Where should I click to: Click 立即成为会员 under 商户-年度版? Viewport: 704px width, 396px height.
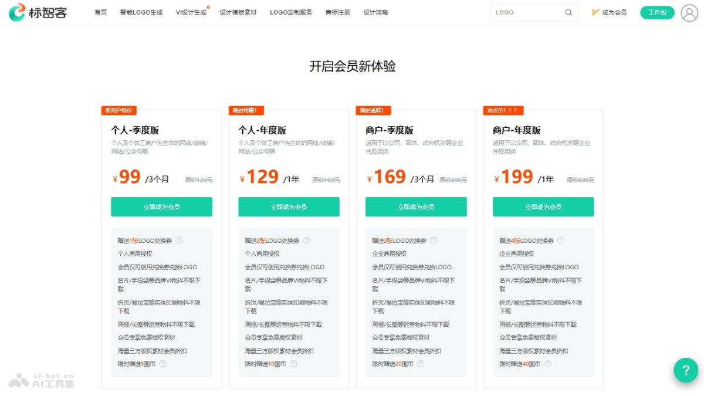(x=543, y=207)
